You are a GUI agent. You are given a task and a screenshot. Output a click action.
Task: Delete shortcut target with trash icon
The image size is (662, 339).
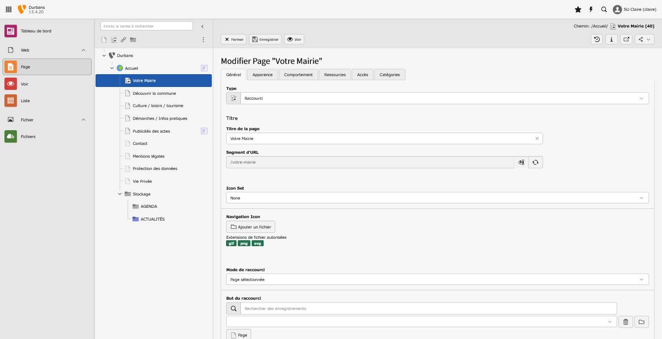tap(626, 322)
